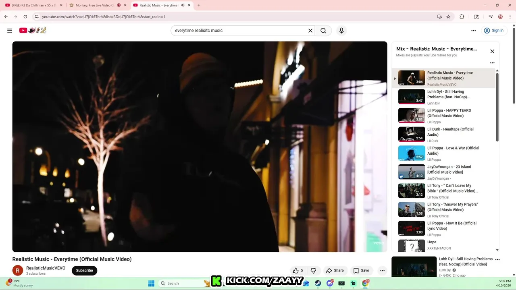Viewport: 516px width, 290px height.
Task: Open YouTube settings three-dot menu
Action: click(473, 31)
